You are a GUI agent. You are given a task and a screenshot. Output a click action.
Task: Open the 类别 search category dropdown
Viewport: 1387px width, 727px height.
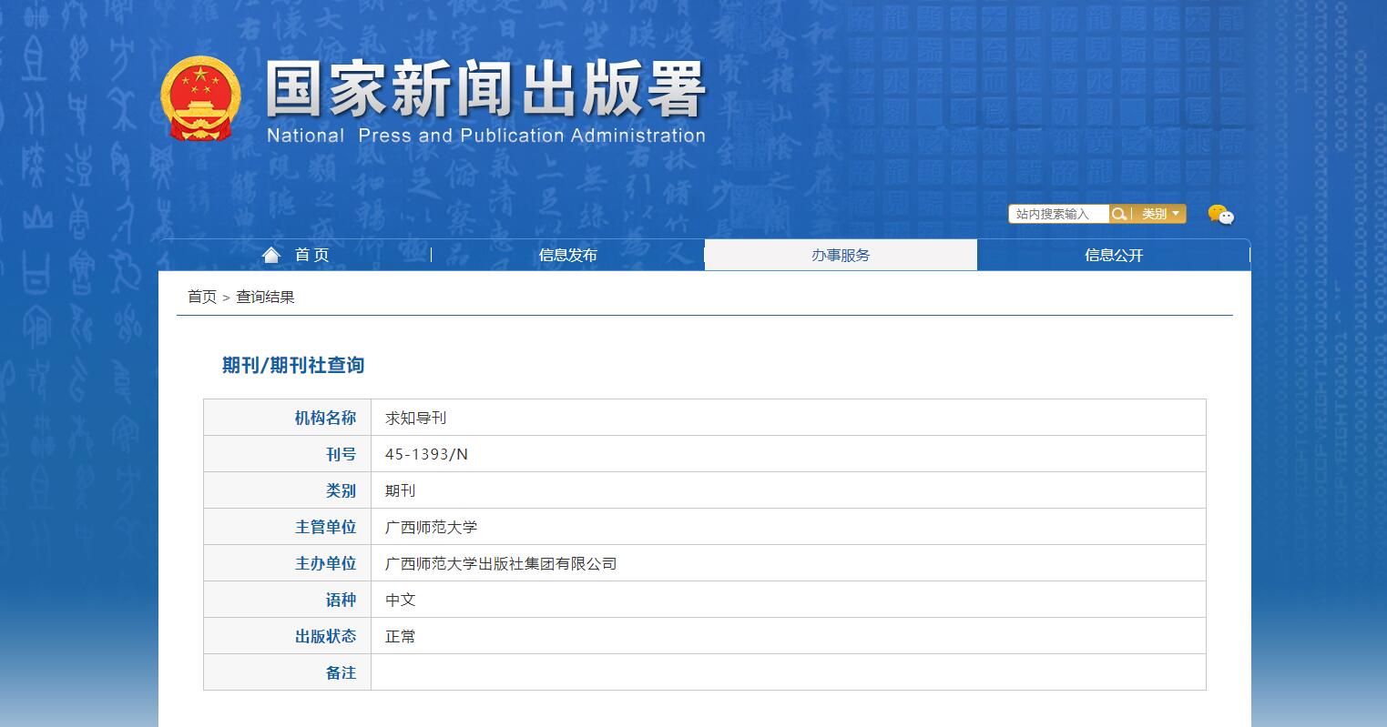1160,214
